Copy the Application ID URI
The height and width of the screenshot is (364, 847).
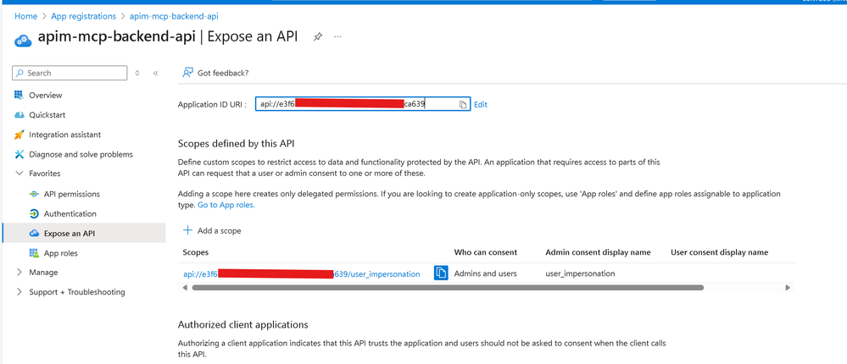coord(463,105)
